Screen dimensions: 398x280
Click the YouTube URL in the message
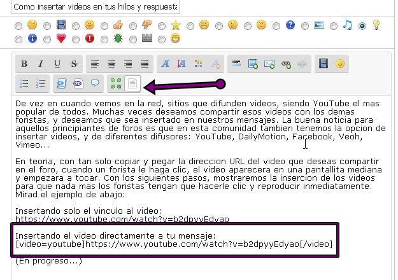[122, 220]
